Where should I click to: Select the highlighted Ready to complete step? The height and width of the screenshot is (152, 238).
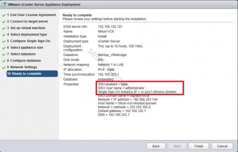point(26,74)
